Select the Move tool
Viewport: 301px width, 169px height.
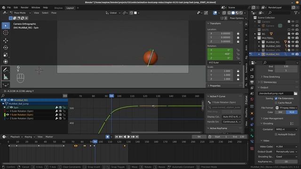(x=6, y=40)
